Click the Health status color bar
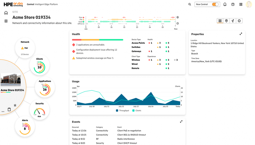This screenshot has width=255, height=145. [98, 40]
